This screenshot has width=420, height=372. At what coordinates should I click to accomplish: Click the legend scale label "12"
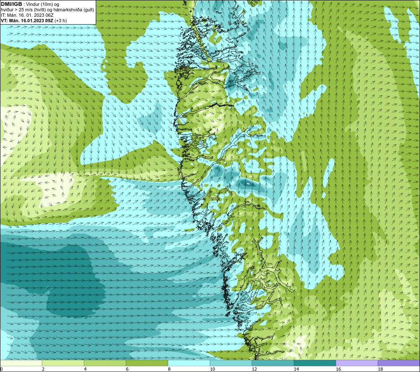tap(254, 369)
